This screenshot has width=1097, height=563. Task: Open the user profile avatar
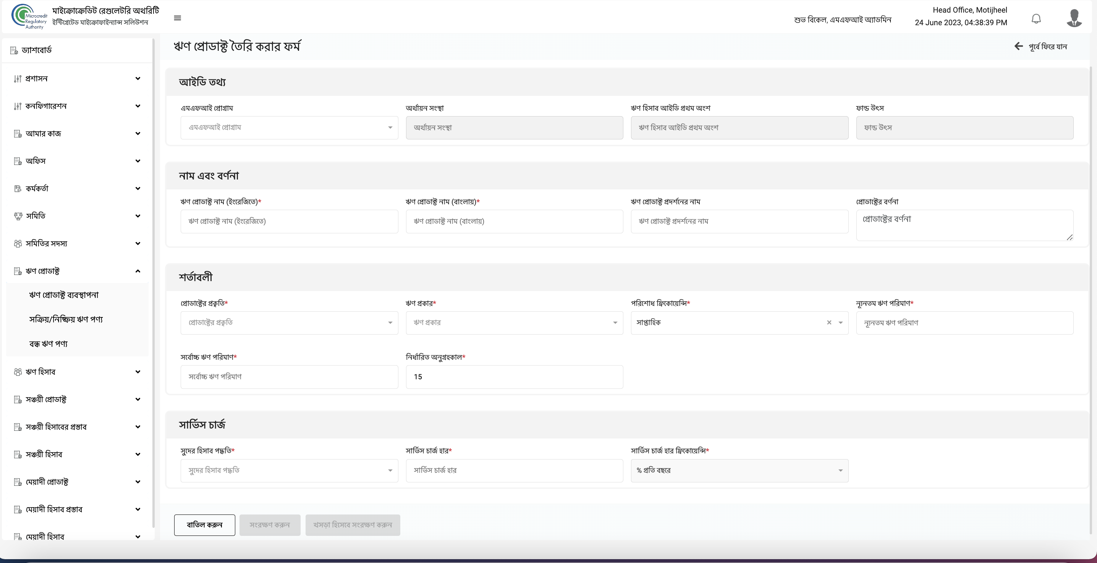tap(1074, 18)
